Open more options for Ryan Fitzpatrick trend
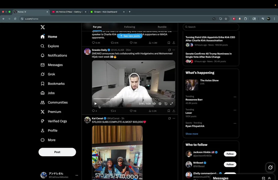278x180 pixels. pos(235,123)
